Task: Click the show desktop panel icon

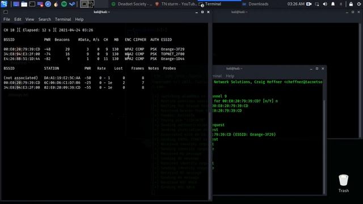Action: [x=16, y=4]
